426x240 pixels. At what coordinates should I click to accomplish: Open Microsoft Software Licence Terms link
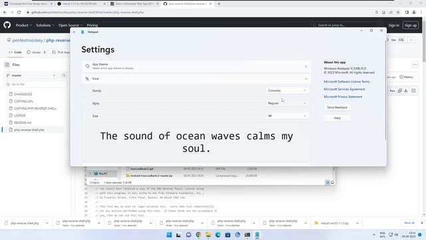point(346,81)
